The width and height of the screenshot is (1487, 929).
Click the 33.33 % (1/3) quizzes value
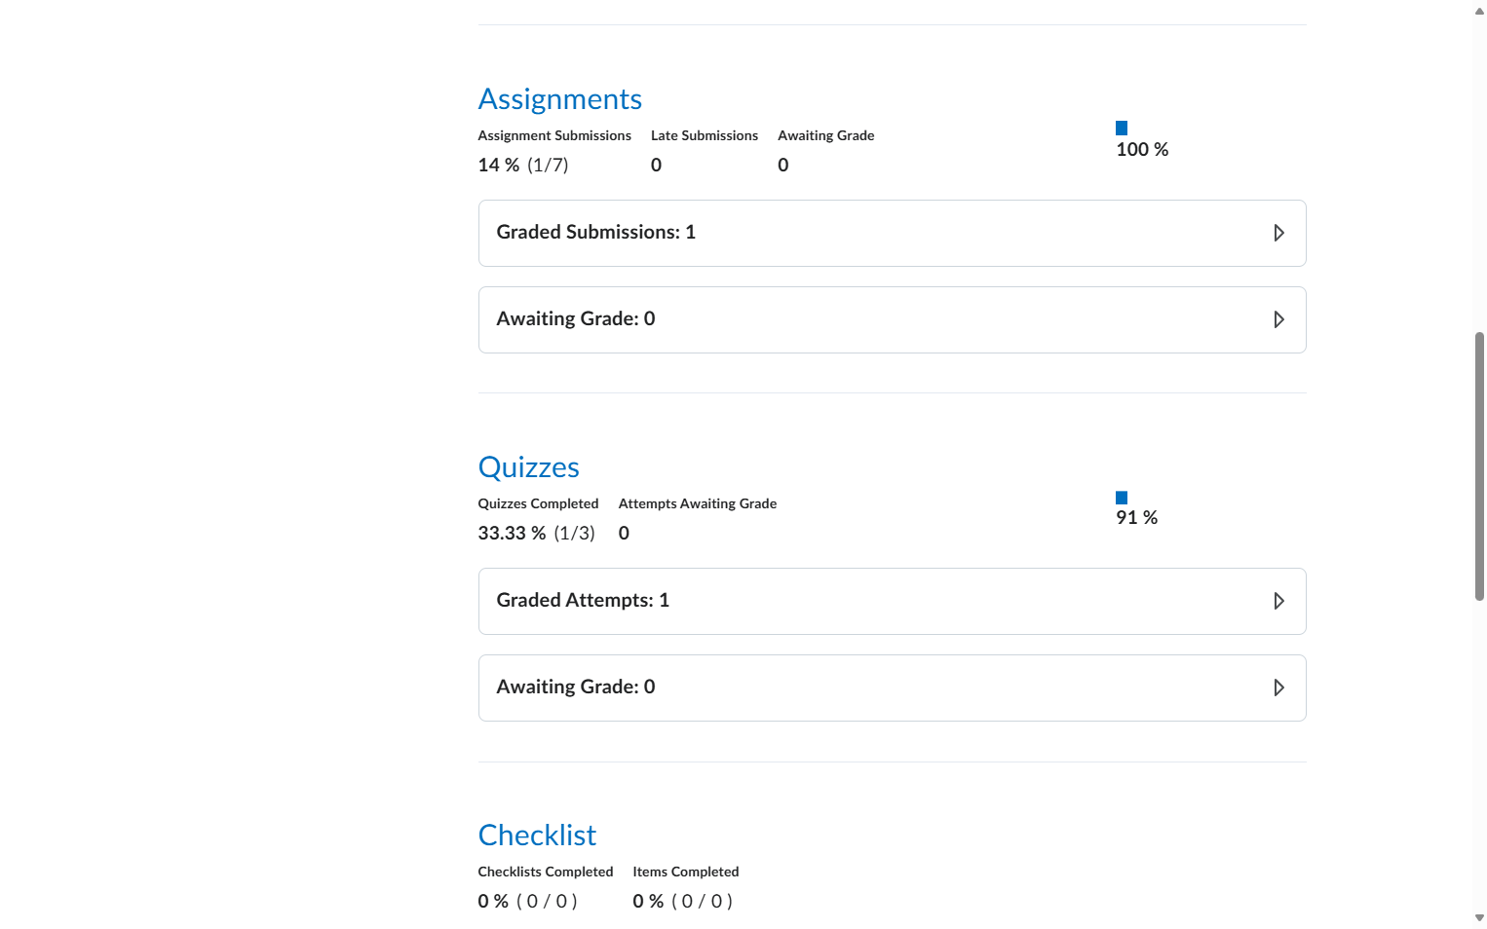click(x=536, y=534)
